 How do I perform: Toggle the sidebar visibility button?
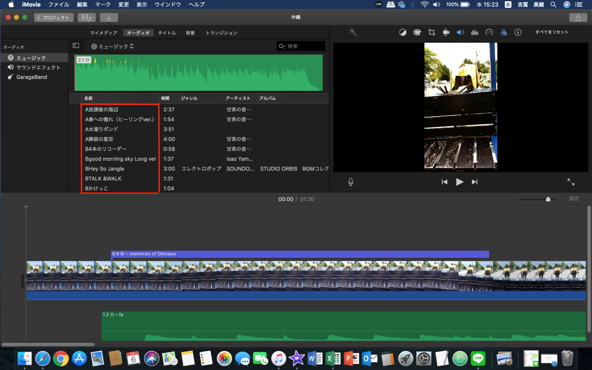pos(76,46)
